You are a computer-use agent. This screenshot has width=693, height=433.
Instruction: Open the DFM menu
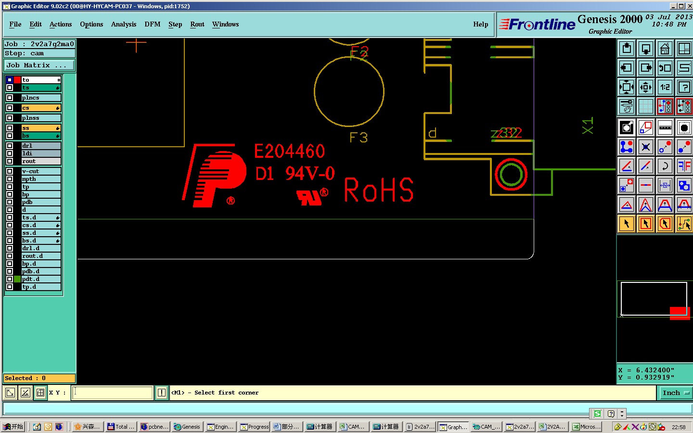[153, 24]
